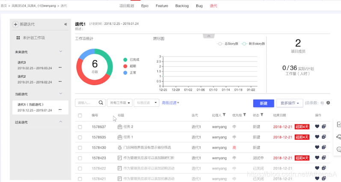
Task: Click filter icon on 优先级 column
Action: [x=245, y=115]
